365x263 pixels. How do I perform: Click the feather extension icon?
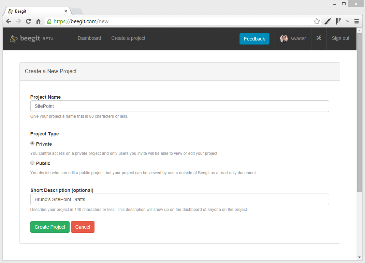tap(327, 21)
